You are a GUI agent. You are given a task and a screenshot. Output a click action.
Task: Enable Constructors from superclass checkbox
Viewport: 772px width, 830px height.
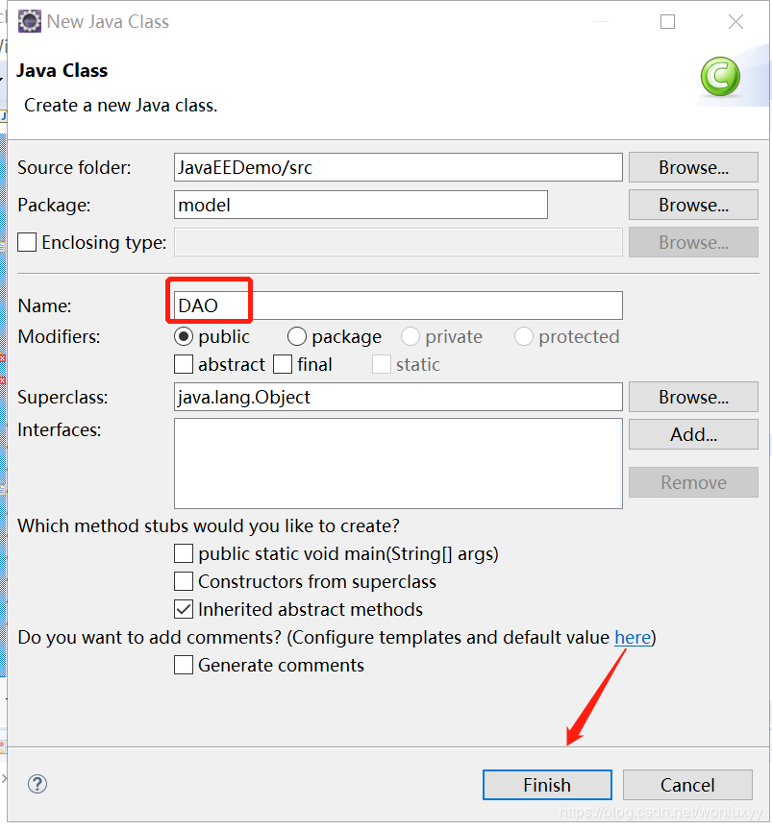pos(184,582)
